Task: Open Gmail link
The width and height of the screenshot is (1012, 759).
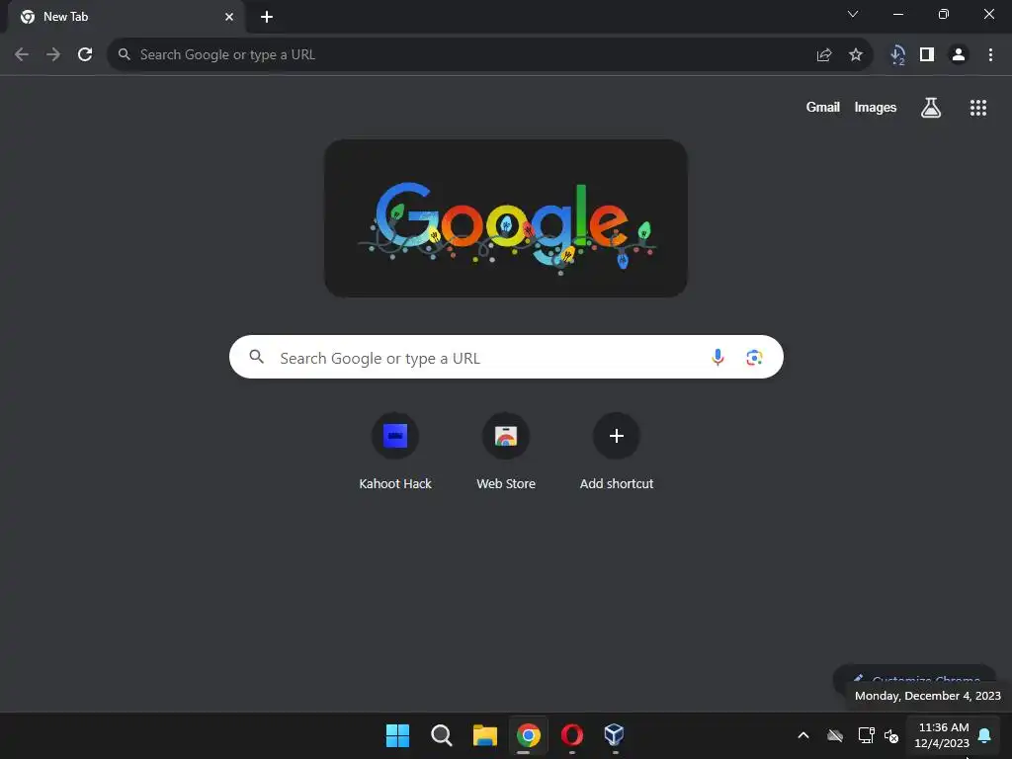Action: (x=823, y=107)
